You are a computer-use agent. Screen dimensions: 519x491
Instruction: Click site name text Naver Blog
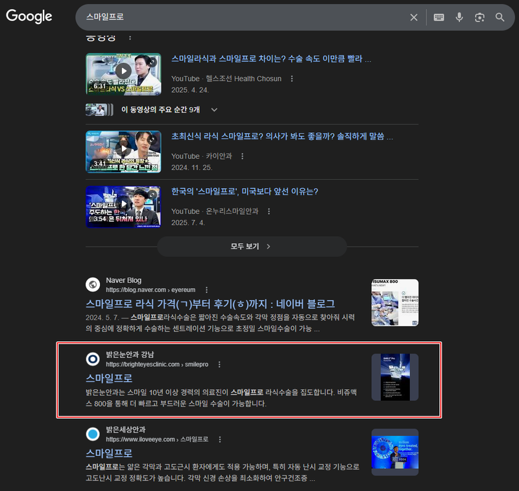[123, 280]
